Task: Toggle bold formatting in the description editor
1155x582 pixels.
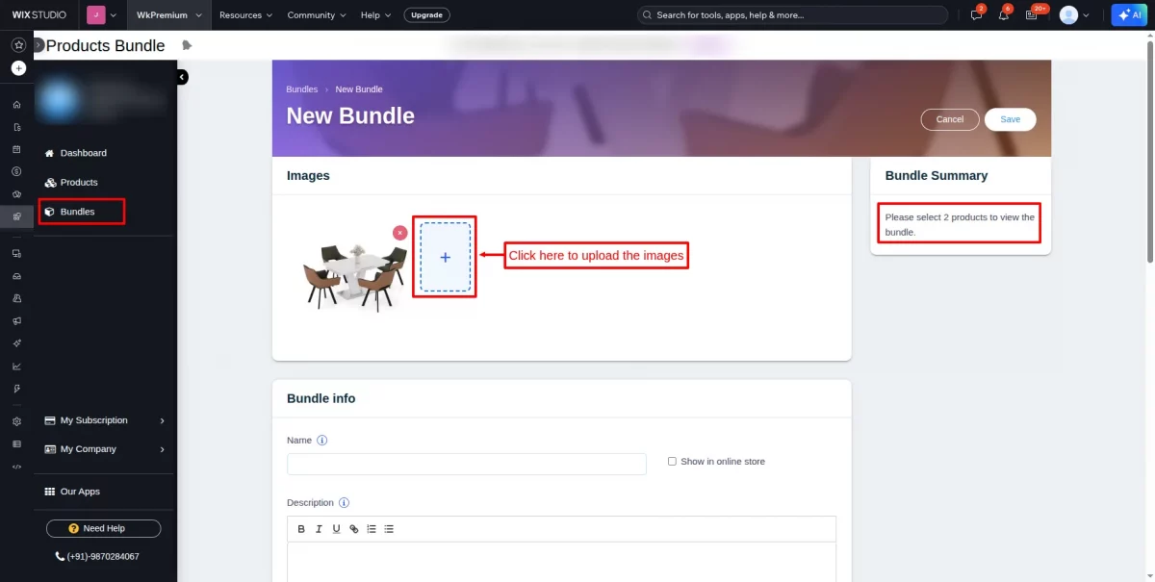Action: 301,528
